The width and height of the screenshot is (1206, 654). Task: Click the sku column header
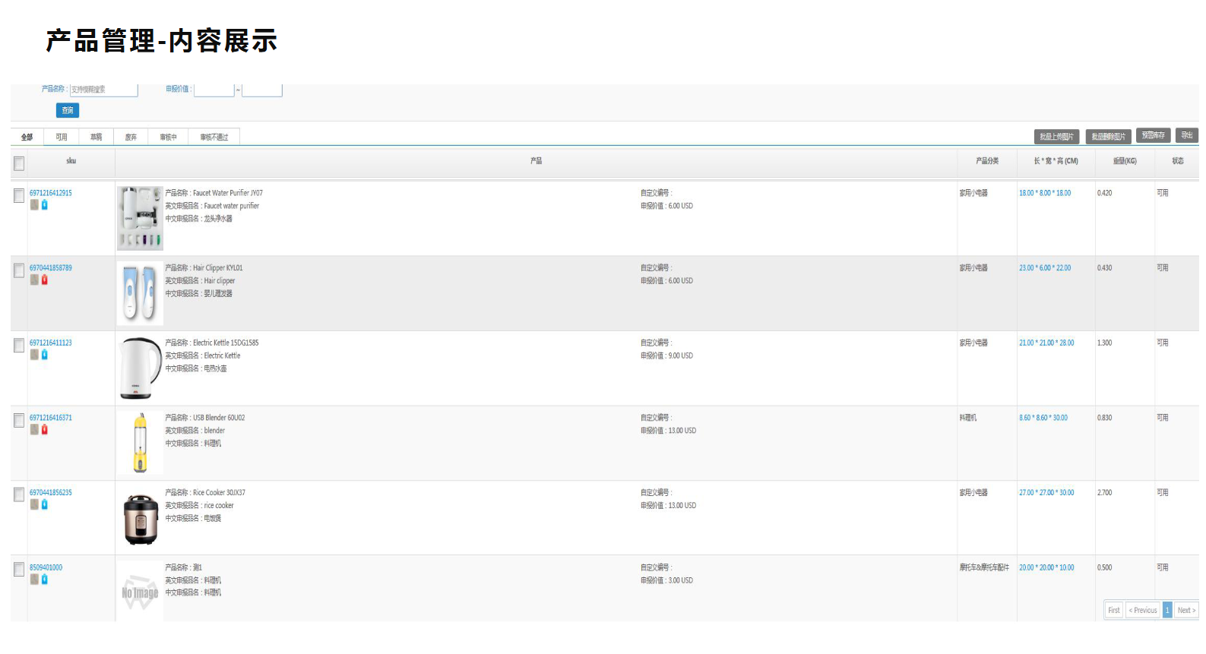click(x=71, y=161)
